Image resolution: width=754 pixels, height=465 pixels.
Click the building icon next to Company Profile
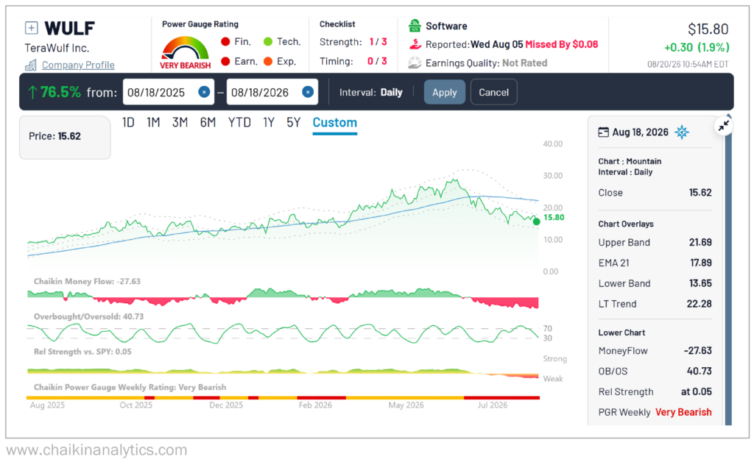pos(31,65)
